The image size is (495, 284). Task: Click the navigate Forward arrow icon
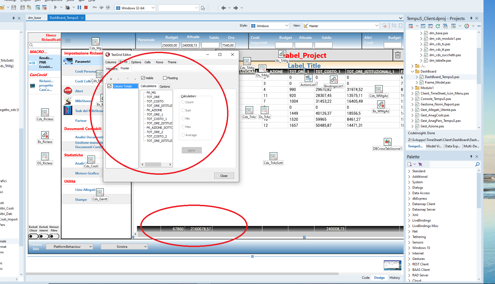pos(236,8)
